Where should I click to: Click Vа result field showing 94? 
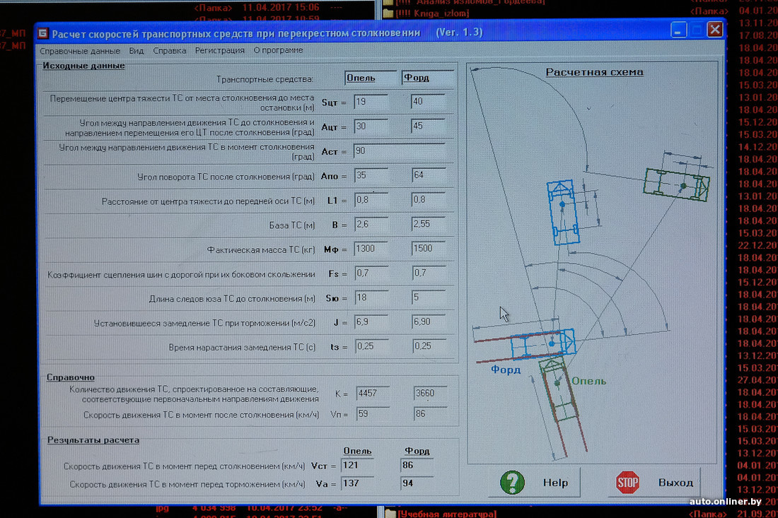(x=417, y=483)
